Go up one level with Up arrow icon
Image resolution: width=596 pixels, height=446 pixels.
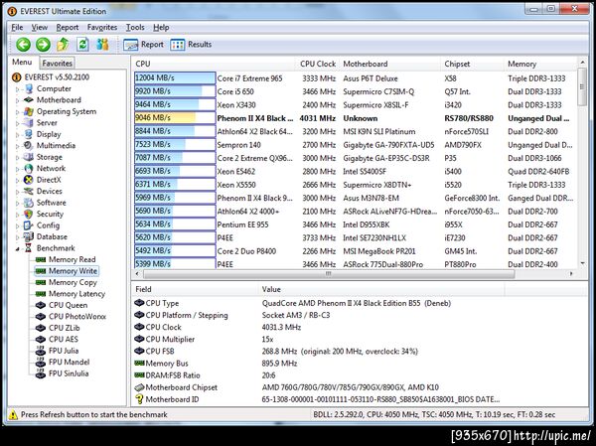[63, 45]
